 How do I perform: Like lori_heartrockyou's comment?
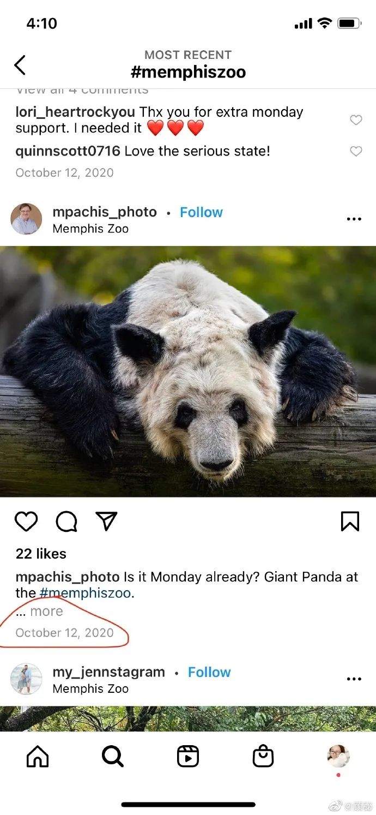pos(356,120)
